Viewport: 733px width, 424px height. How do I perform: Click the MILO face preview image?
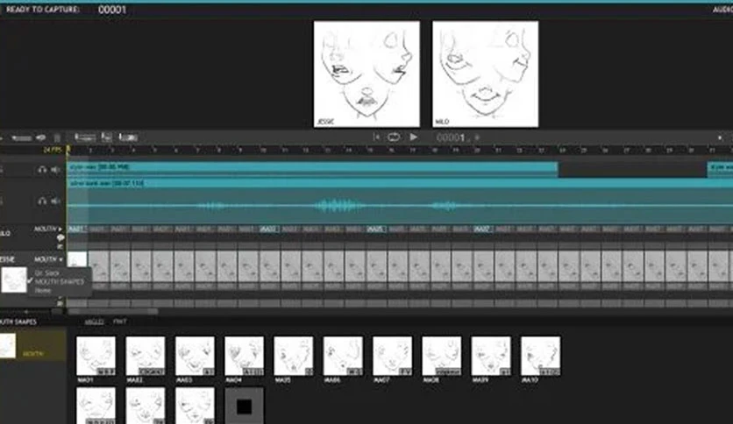pos(485,74)
